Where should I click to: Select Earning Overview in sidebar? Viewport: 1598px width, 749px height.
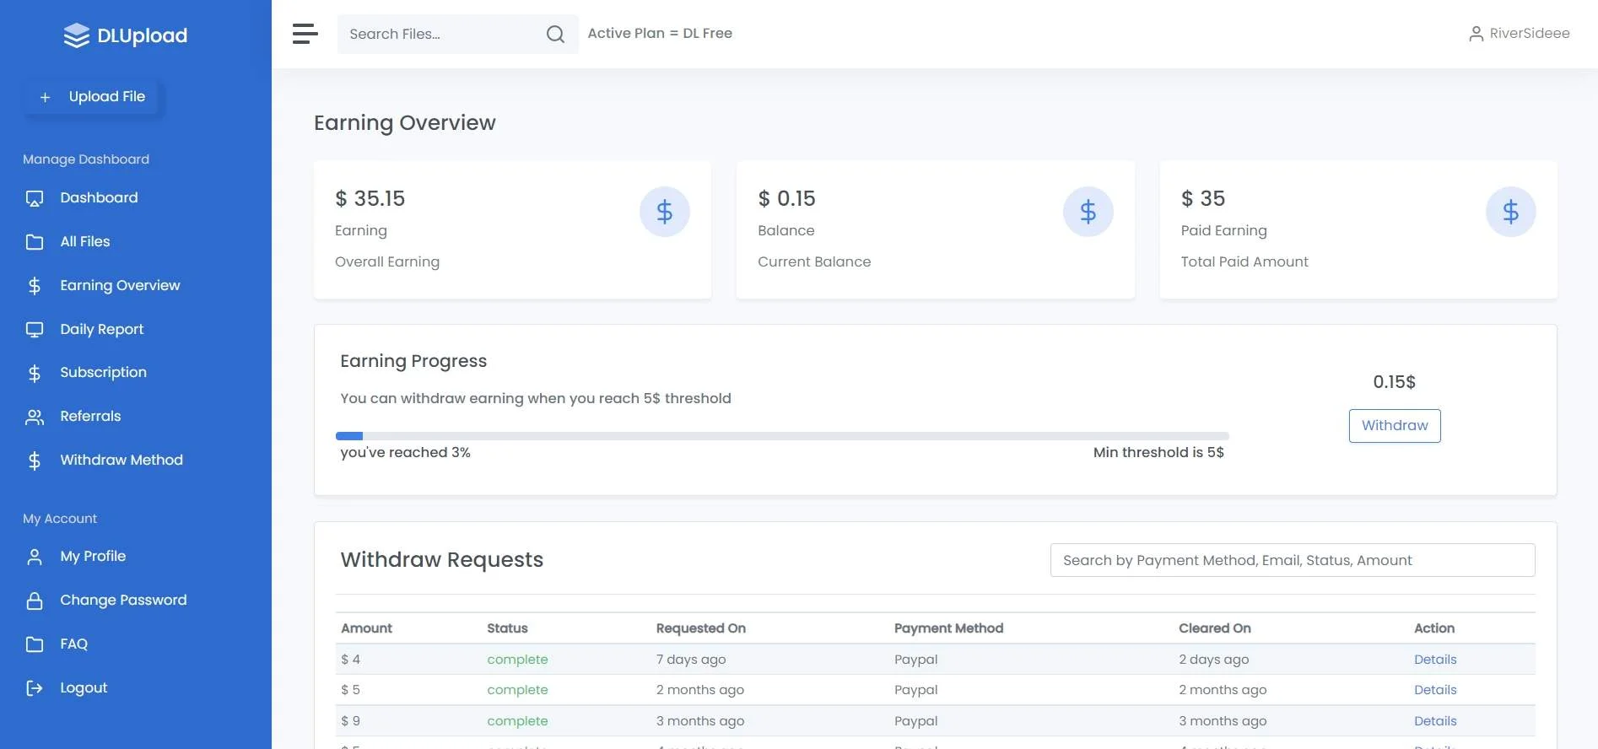[x=120, y=285]
